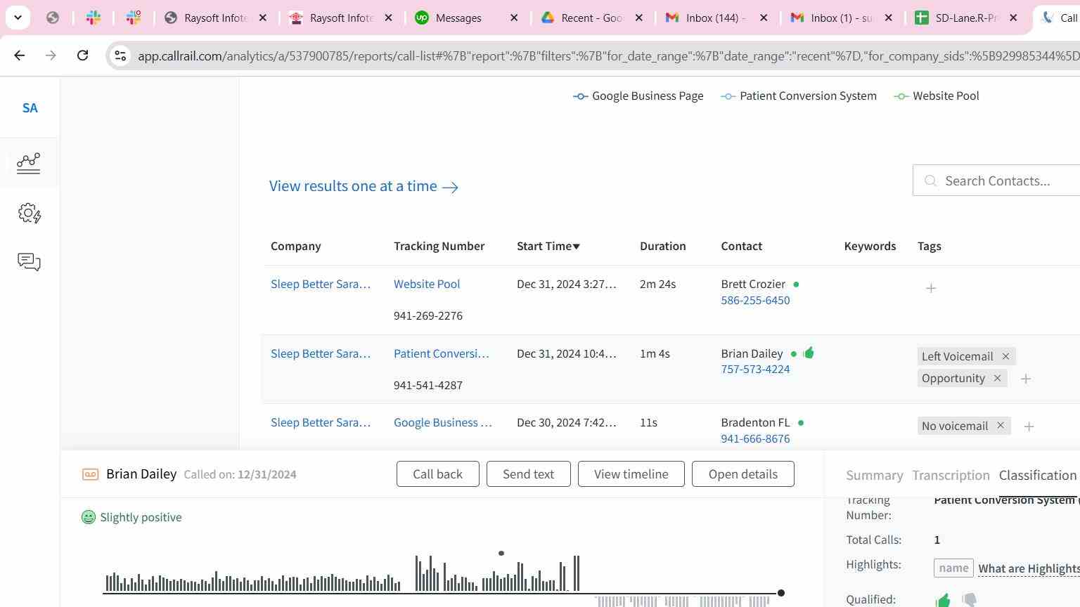Viewport: 1080px width, 607px height.
Task: Switch to the Classification tab
Action: (x=1038, y=475)
